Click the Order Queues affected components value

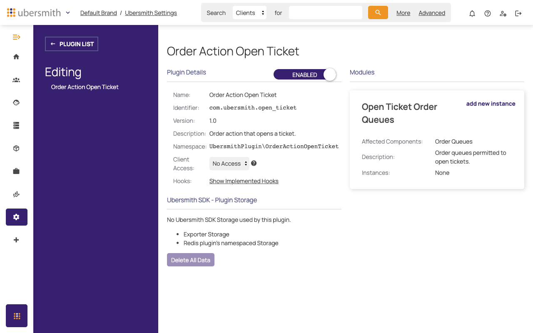454,142
